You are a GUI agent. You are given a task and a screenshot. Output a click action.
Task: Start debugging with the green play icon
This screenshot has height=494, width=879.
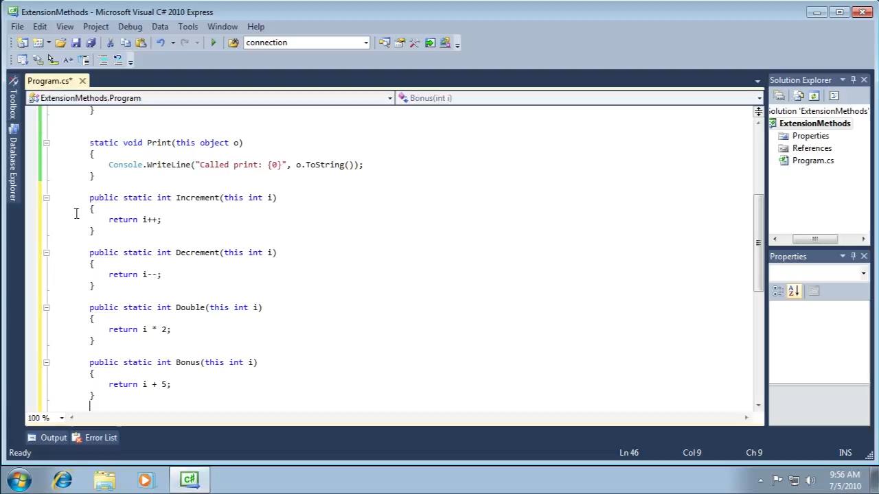pyautogui.click(x=214, y=43)
